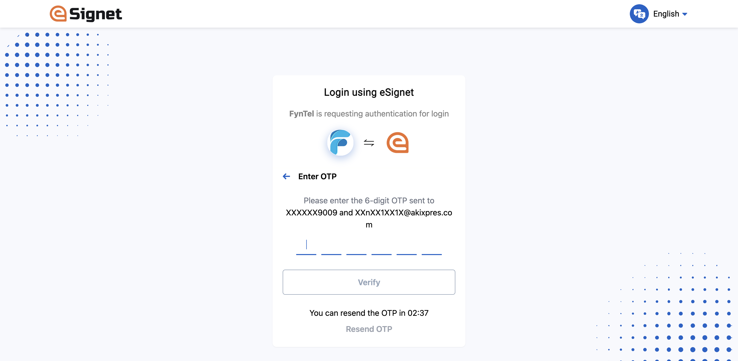Click the Enter OTP heading
This screenshot has height=361, width=738.
pyautogui.click(x=317, y=176)
